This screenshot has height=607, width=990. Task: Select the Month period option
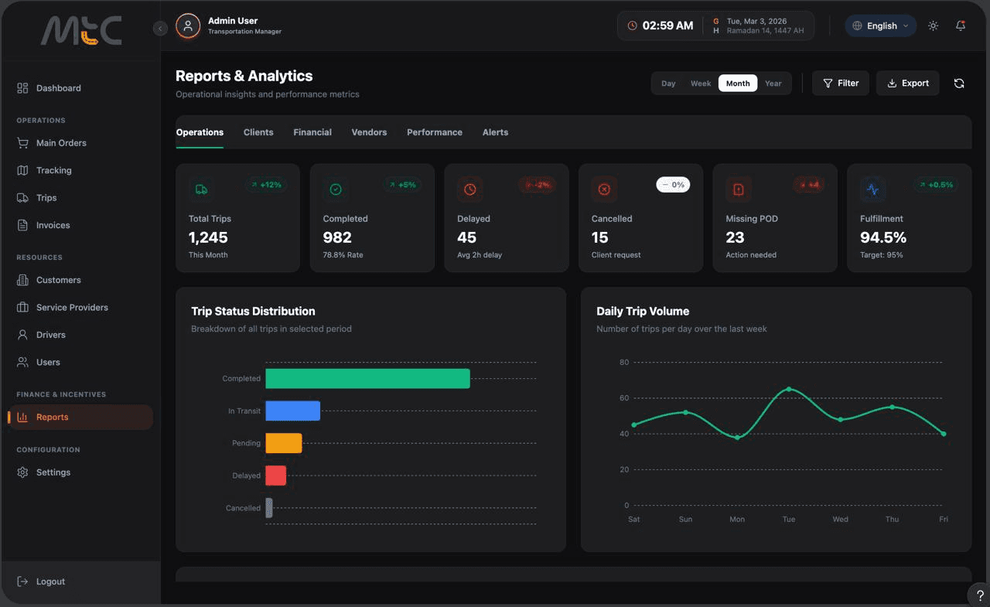pos(738,84)
